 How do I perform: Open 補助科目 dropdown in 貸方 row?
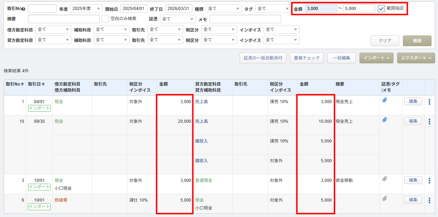click(x=111, y=40)
